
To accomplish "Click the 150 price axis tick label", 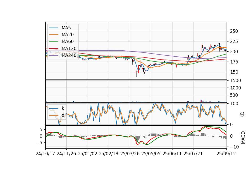I will 234,72.
